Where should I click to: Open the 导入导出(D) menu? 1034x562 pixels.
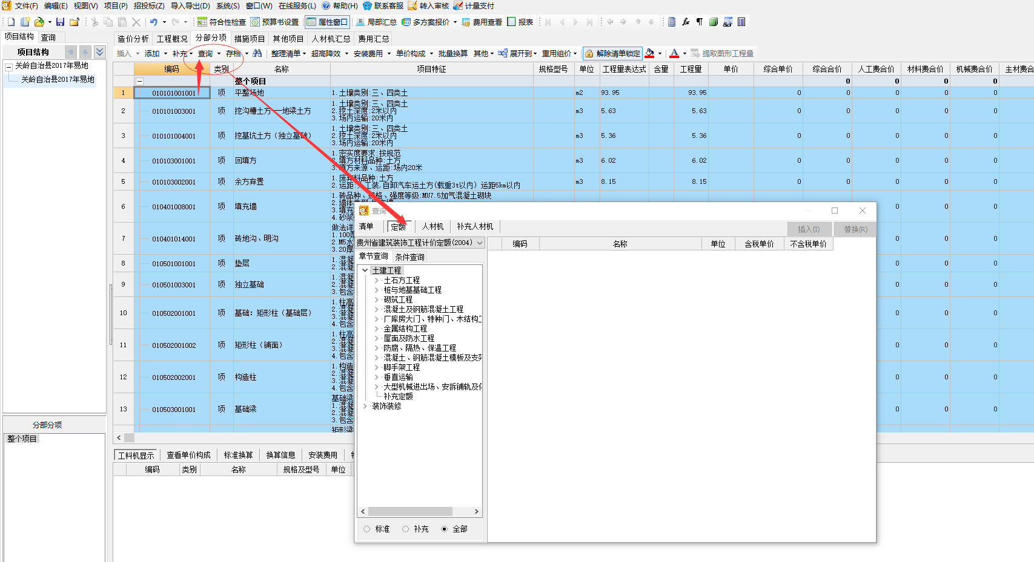[190, 5]
